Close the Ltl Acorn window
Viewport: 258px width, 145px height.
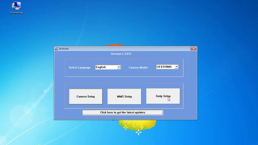tap(193, 48)
